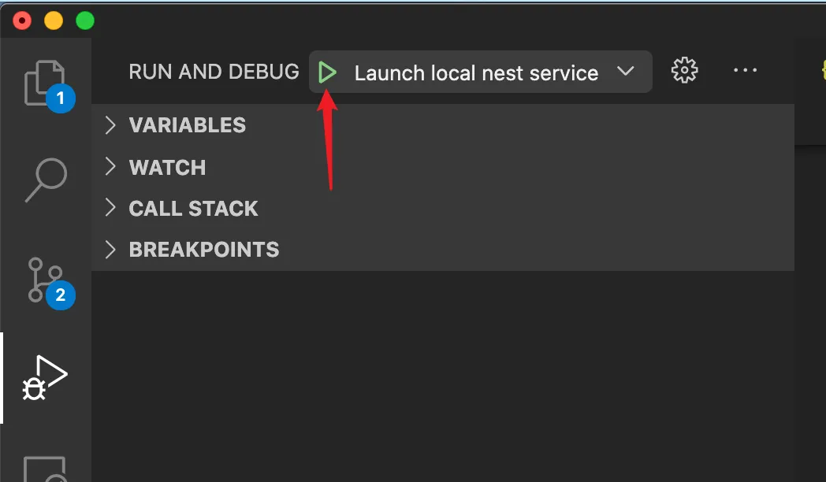Minimize the window with the yellow button
This screenshot has width=826, height=482.
point(54,20)
